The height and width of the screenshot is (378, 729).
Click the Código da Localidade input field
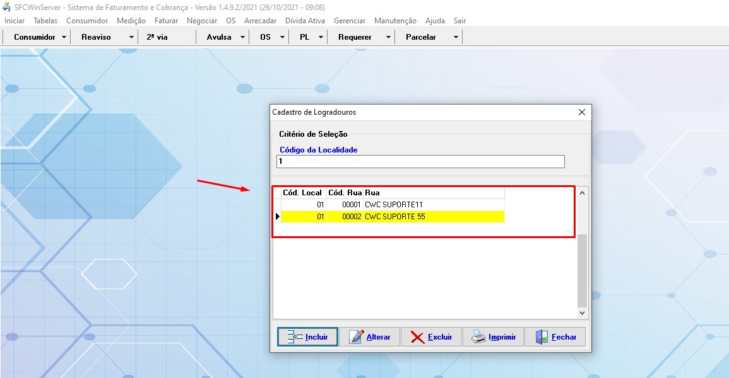coord(420,162)
